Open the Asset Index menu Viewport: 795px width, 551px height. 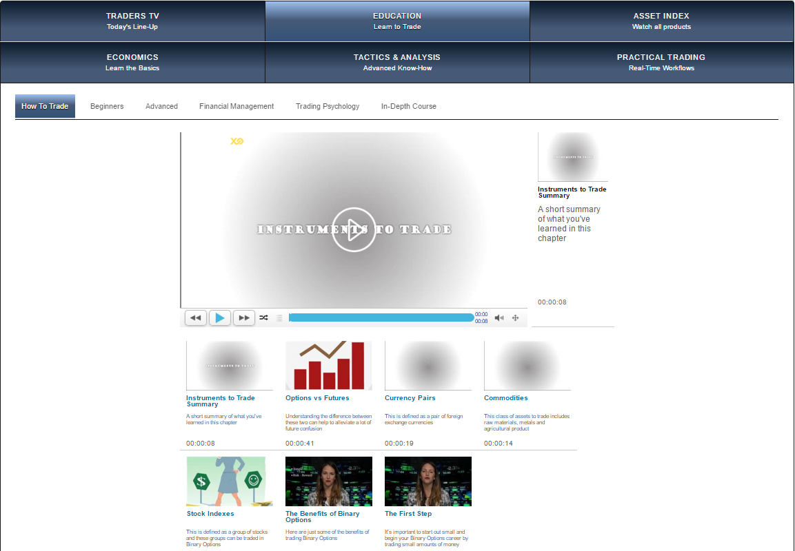tap(662, 21)
